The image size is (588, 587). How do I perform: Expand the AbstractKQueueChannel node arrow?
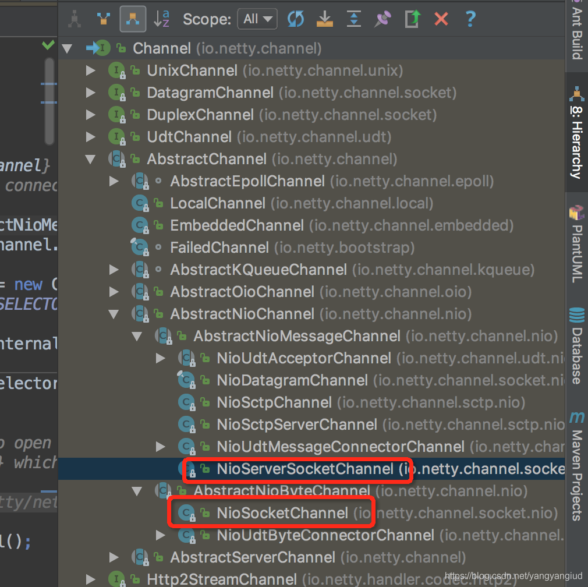pos(114,270)
